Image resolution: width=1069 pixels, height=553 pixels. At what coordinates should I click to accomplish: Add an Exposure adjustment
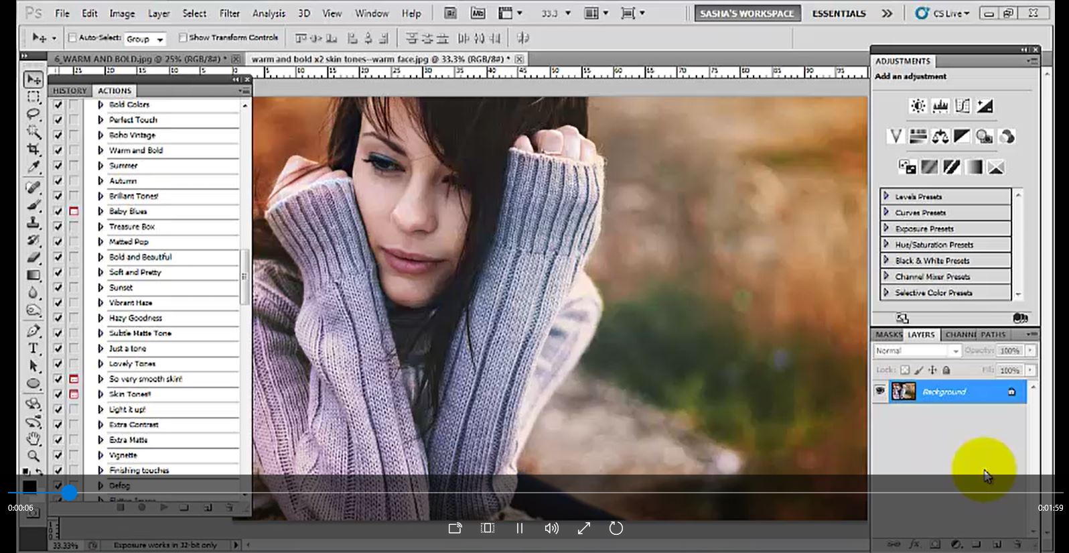tap(985, 106)
